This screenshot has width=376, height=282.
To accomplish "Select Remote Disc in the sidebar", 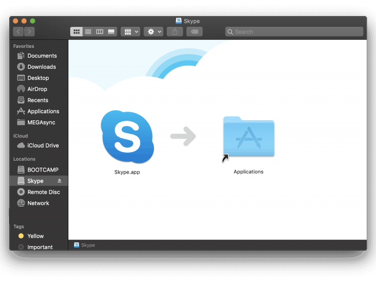I will click(x=39, y=192).
